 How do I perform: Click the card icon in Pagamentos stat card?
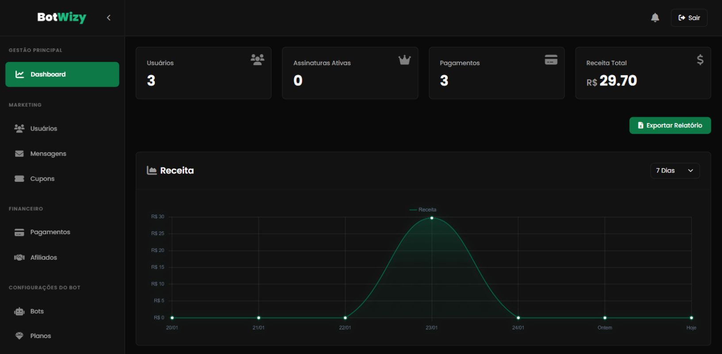coord(551,59)
